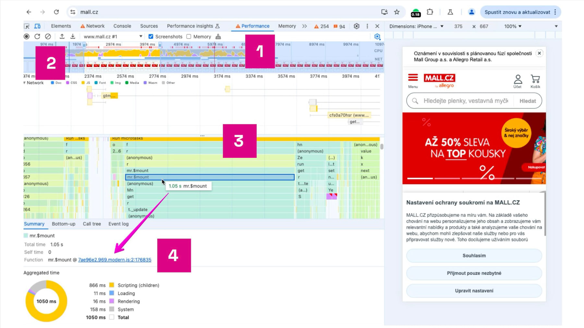Disable the Screenshots checkbox
Viewport: 584px width, 328px height.
tap(151, 36)
